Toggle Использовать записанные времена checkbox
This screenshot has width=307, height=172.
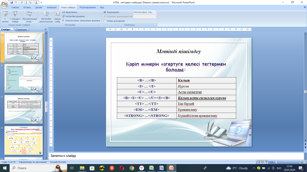[x=63, y=21]
